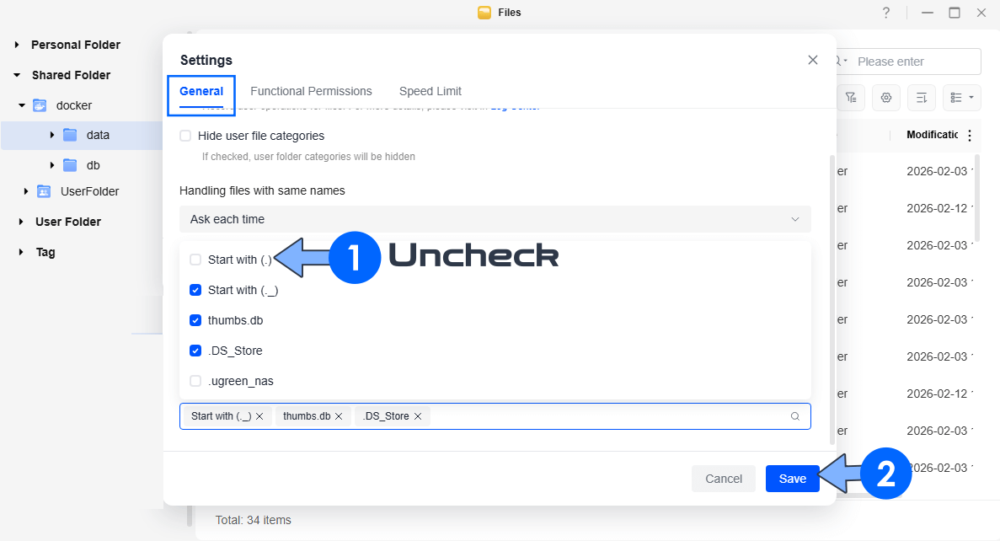
Task: Click the Cancel button
Action: click(x=724, y=479)
